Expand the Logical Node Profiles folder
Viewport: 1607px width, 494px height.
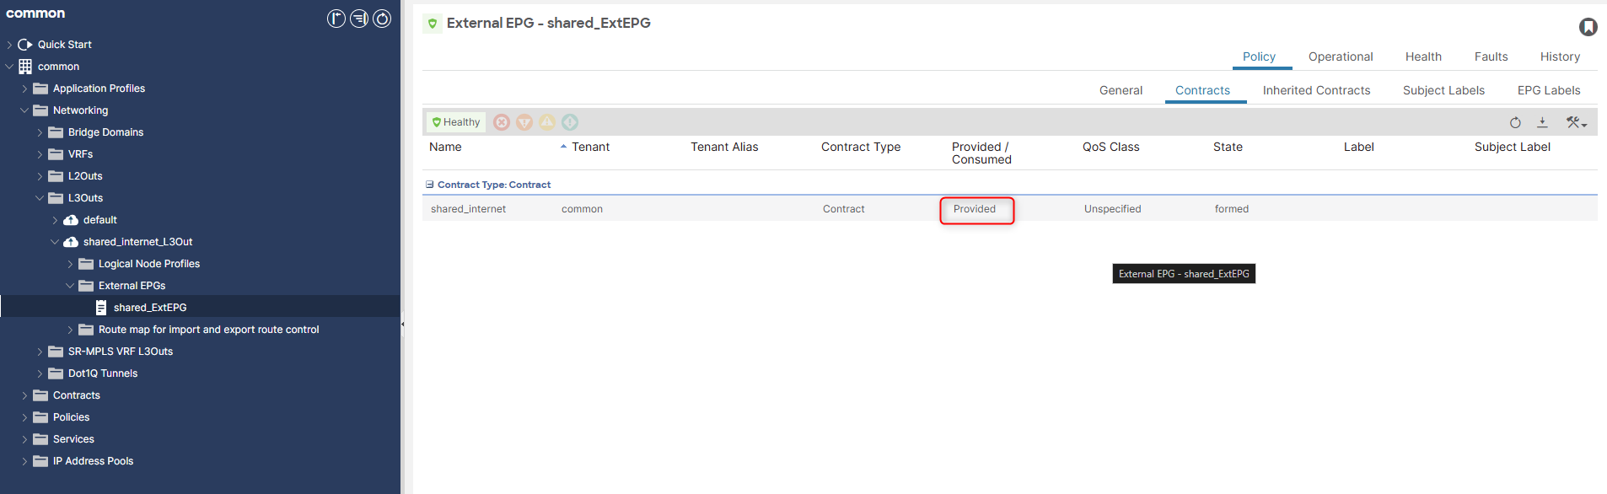(x=70, y=264)
